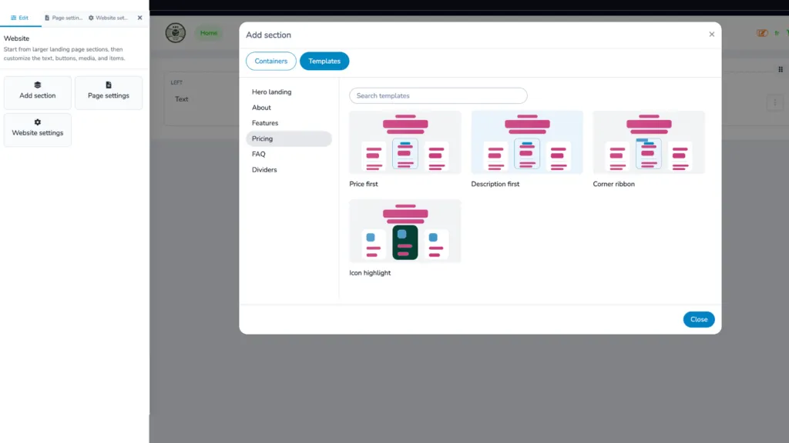Screen dimensions: 789x443
Task: Select About template category
Action: coord(289,108)
